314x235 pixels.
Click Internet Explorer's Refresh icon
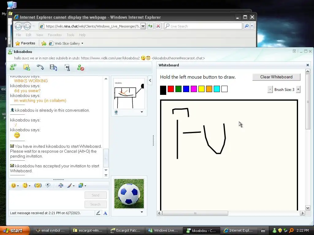coord(150,26)
